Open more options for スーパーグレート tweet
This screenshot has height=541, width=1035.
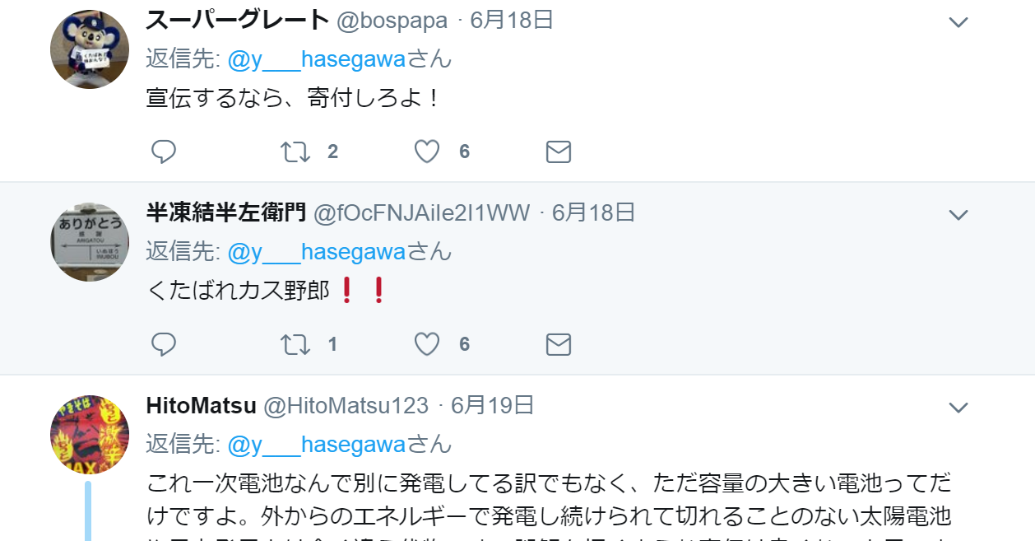pos(958,22)
